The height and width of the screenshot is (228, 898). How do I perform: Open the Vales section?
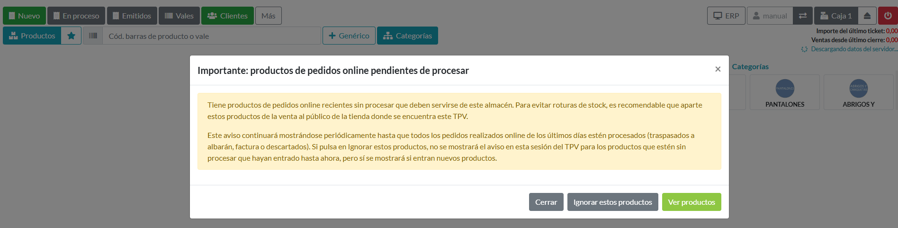coord(179,16)
